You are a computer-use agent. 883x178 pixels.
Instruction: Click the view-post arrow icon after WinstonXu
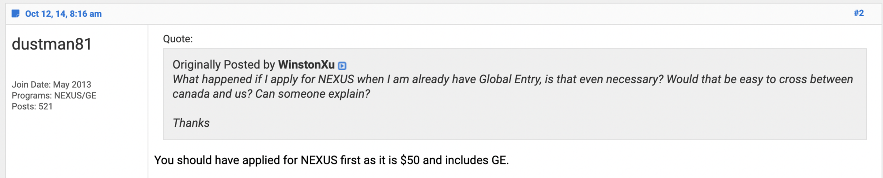pyautogui.click(x=342, y=66)
